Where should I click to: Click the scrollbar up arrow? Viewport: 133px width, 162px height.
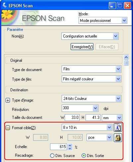pos(126,57)
